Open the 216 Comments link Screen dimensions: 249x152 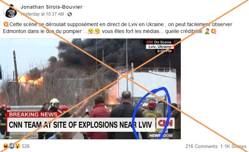click(201, 146)
